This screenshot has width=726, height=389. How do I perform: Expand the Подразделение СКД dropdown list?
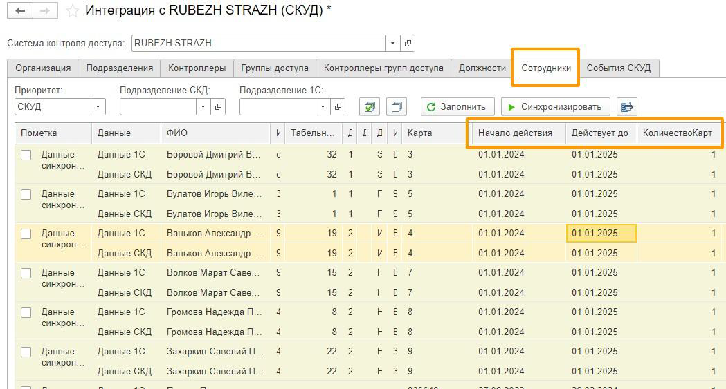click(x=203, y=106)
